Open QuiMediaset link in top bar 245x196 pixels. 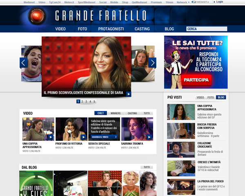pos(139,2)
